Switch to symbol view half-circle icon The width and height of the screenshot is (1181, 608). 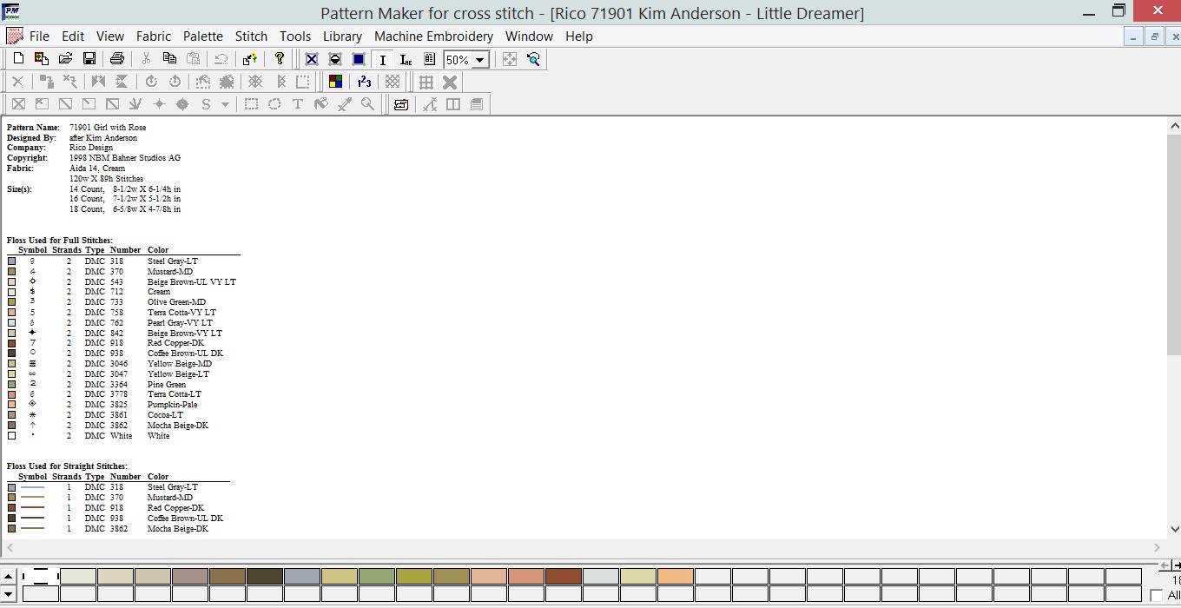tap(335, 59)
